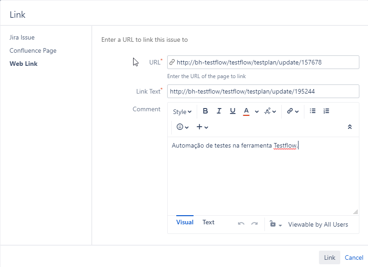Toggle underline formatting button

pos(233,111)
